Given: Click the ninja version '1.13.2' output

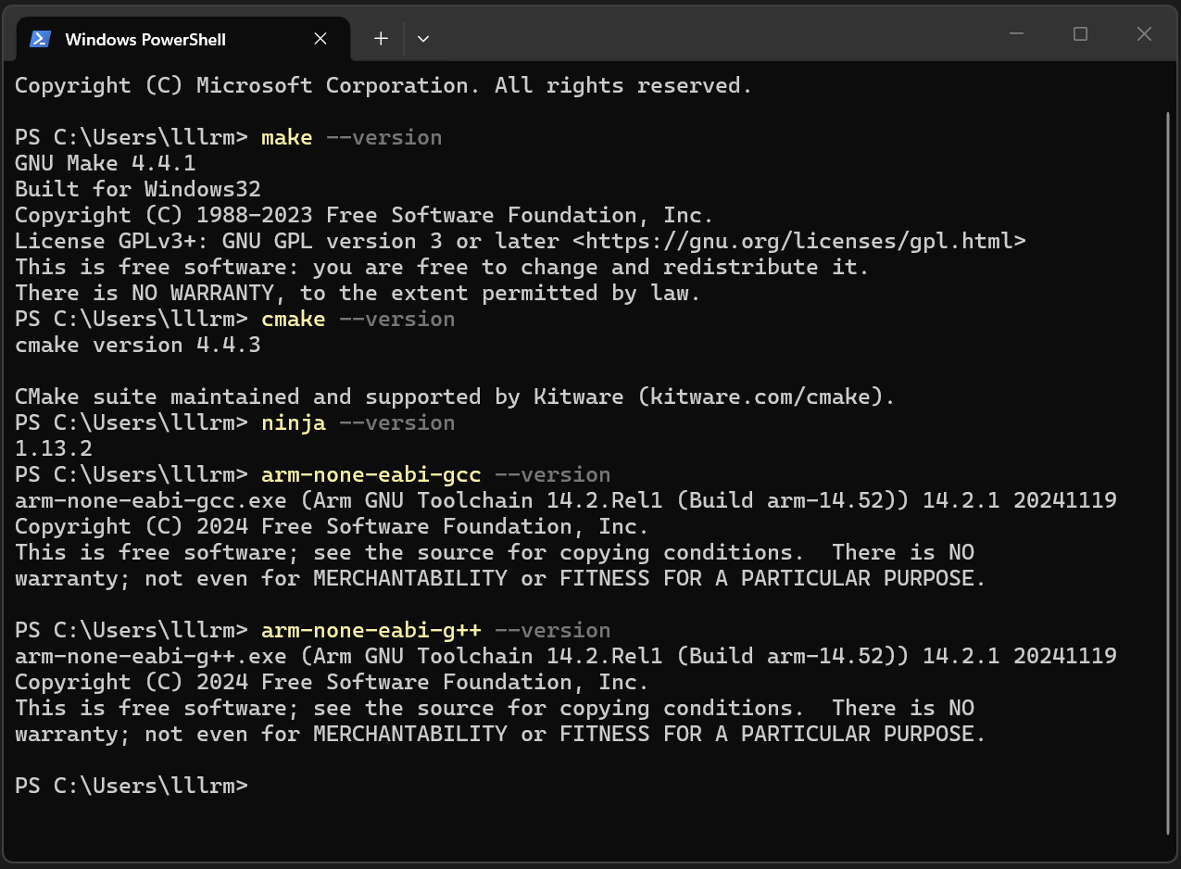Looking at the screenshot, I should coord(54,448).
